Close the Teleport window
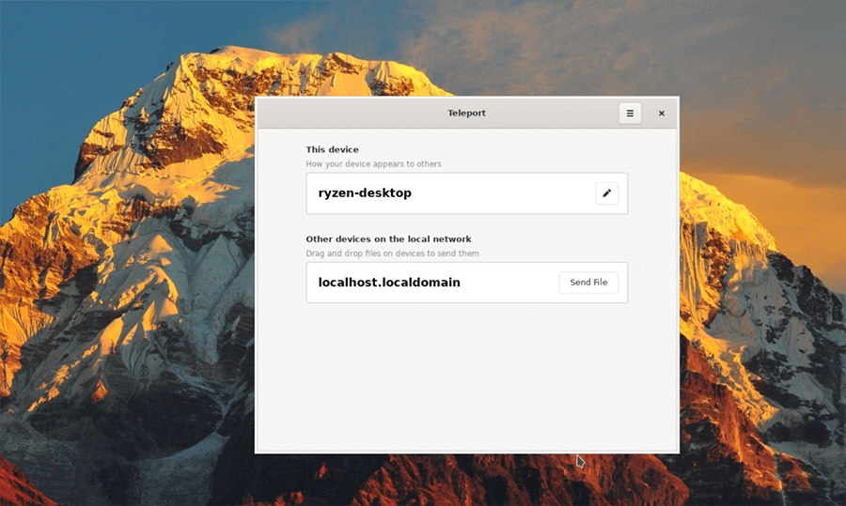This screenshot has height=506, width=846. (662, 113)
